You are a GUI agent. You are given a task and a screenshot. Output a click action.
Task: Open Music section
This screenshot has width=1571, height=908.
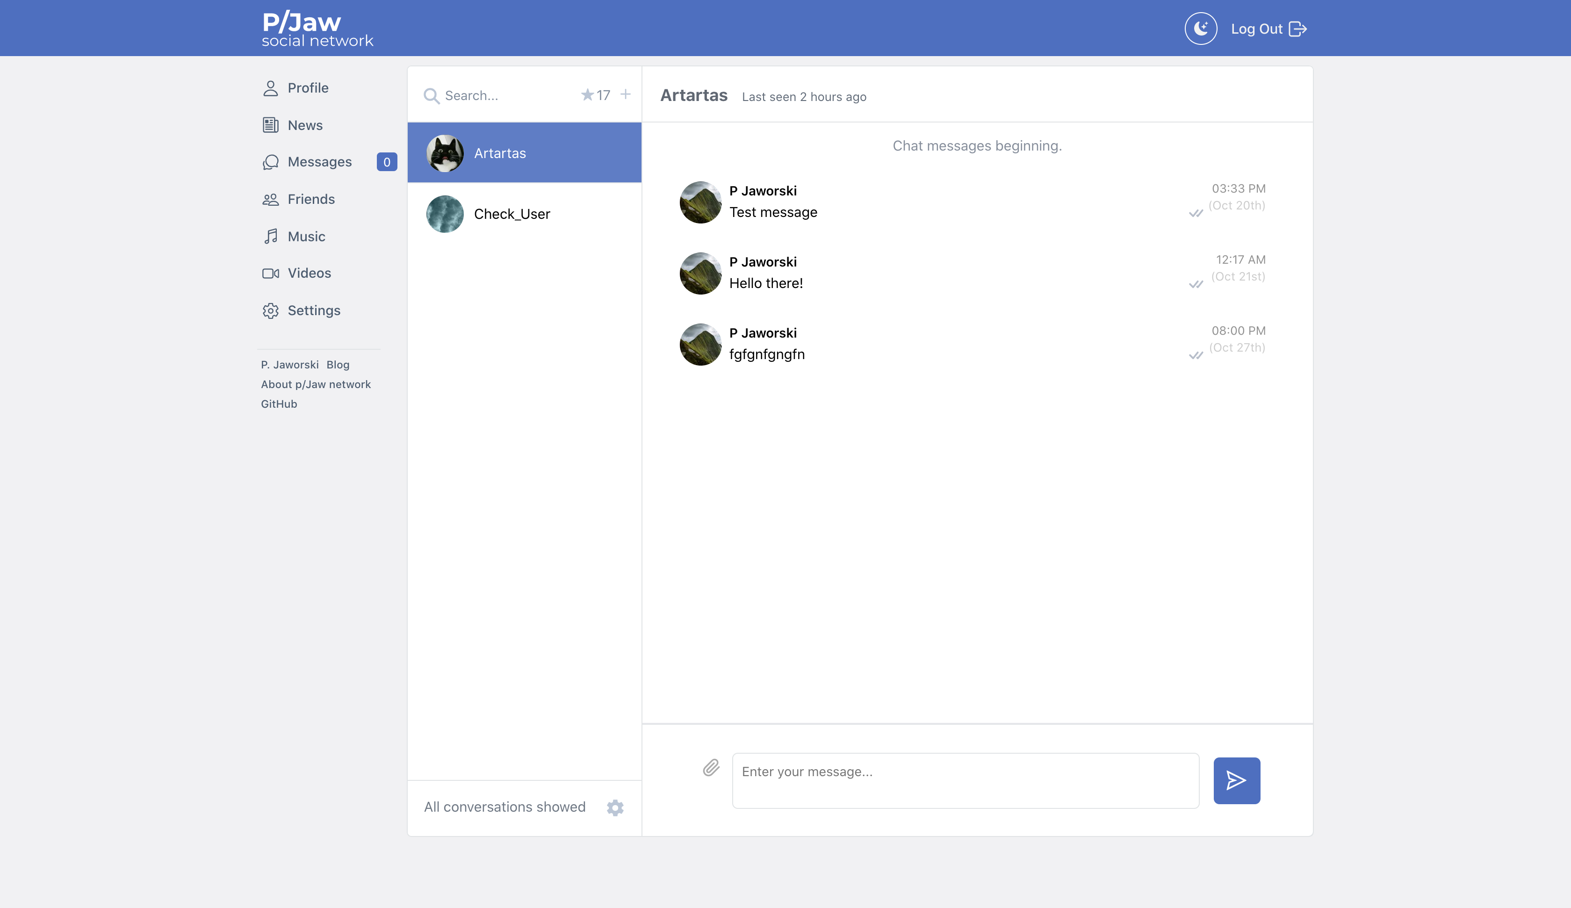(294, 237)
